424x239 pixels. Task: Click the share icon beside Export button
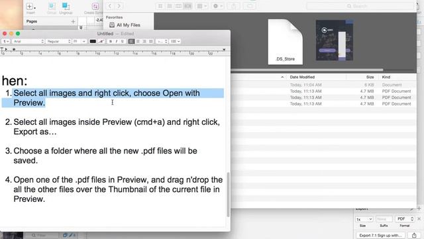pyautogui.click(x=414, y=236)
